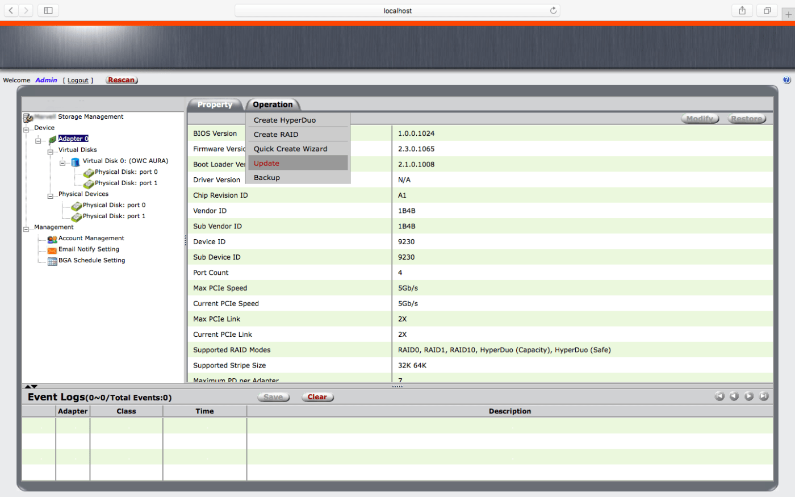Collapse the Management tree node
Image resolution: width=795 pixels, height=497 pixels.
[26, 229]
